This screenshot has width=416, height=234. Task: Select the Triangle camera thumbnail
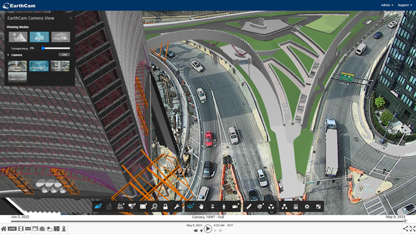click(x=39, y=66)
